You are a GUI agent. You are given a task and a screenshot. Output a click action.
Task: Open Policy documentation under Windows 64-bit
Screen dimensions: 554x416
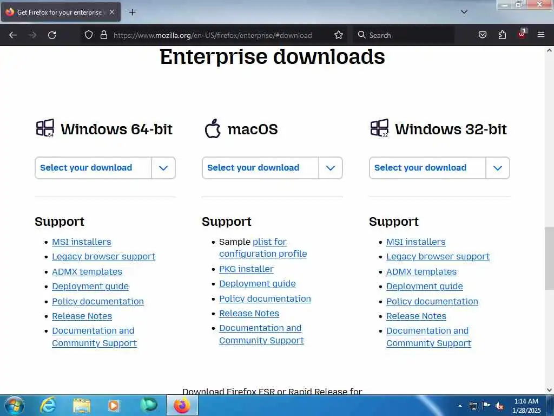click(x=98, y=301)
